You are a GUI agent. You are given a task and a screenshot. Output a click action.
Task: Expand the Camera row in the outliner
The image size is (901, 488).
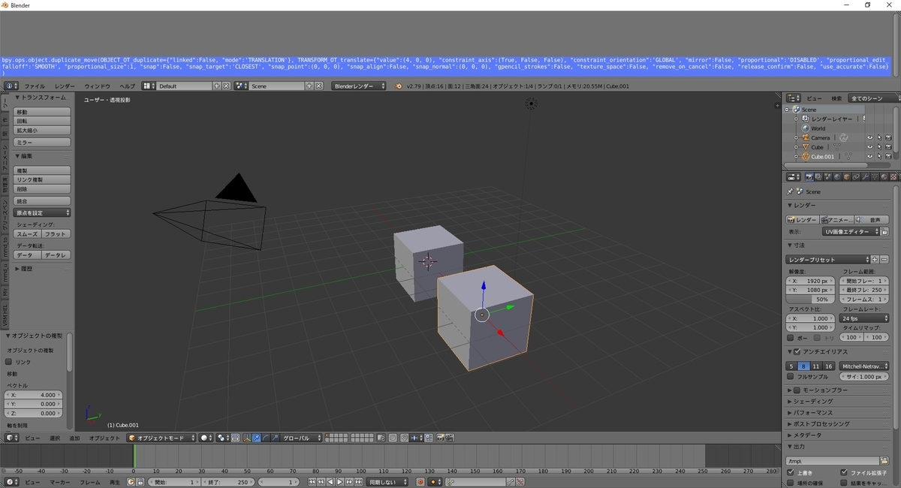796,137
